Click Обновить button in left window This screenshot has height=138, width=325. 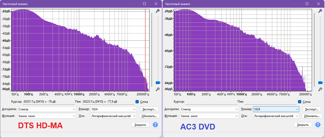click(149, 116)
